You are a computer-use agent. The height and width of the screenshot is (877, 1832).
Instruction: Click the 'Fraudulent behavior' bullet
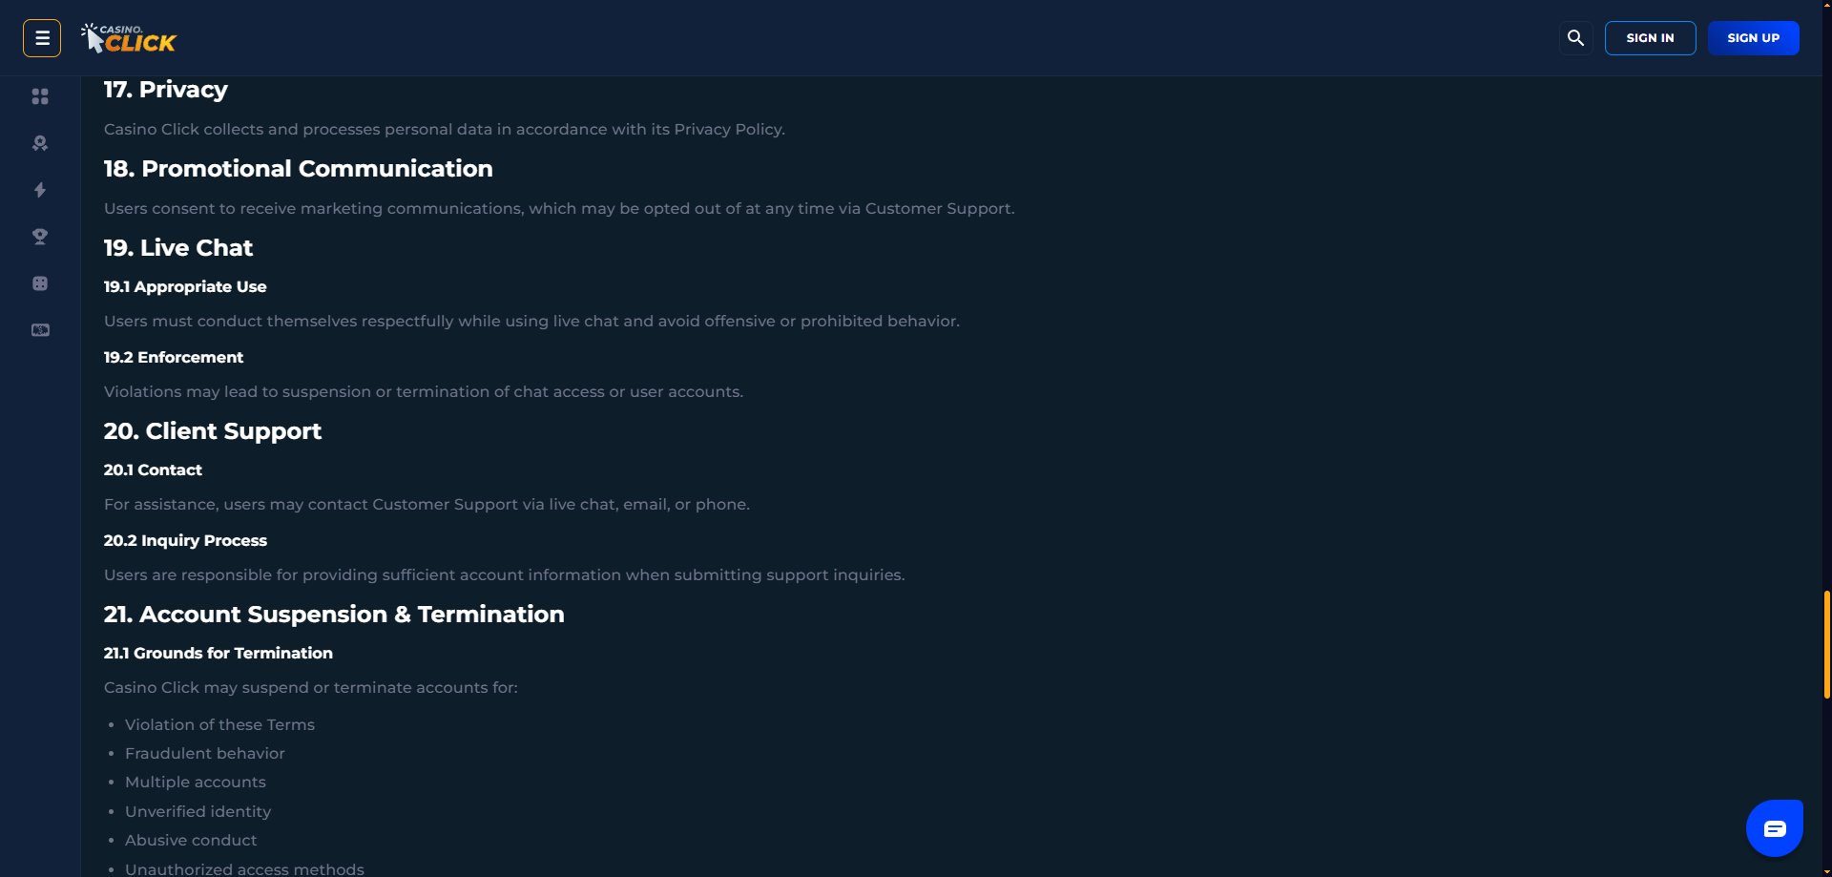pos(205,754)
